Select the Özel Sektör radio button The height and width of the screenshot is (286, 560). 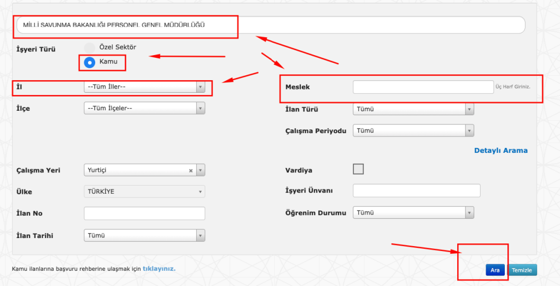tap(89, 47)
